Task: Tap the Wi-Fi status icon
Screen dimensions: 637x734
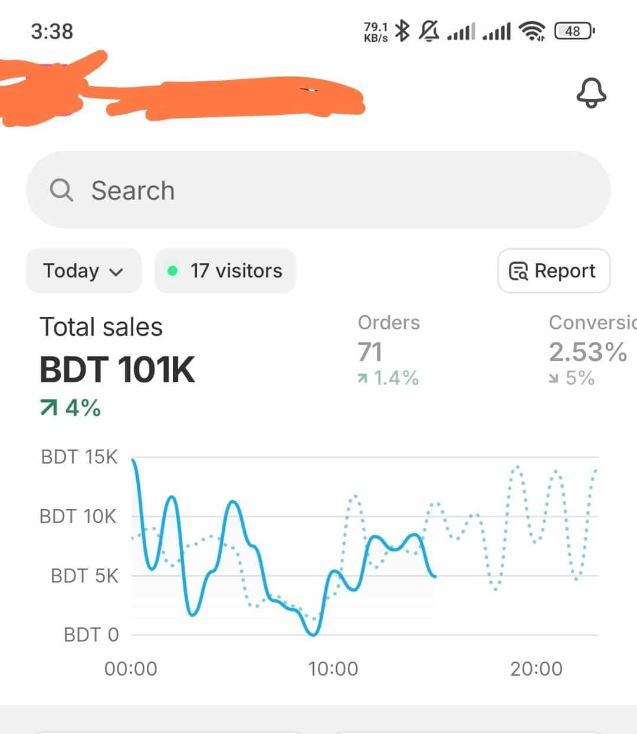Action: (532, 31)
